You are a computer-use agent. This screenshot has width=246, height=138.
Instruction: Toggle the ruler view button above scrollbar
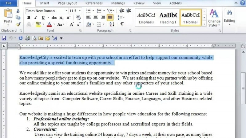(x=243, y=47)
